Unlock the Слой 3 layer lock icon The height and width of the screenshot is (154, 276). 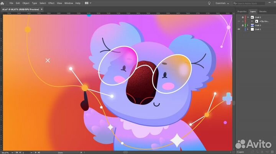[243, 25]
